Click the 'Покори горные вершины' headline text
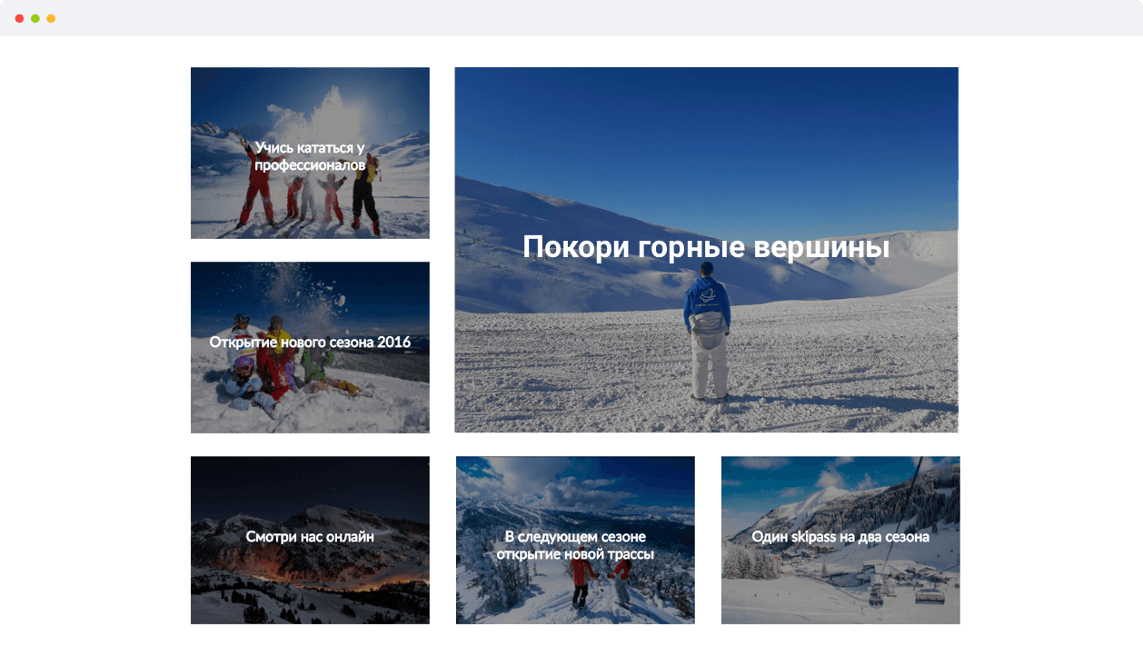Viewport: 1143px width, 656px height. point(706,247)
